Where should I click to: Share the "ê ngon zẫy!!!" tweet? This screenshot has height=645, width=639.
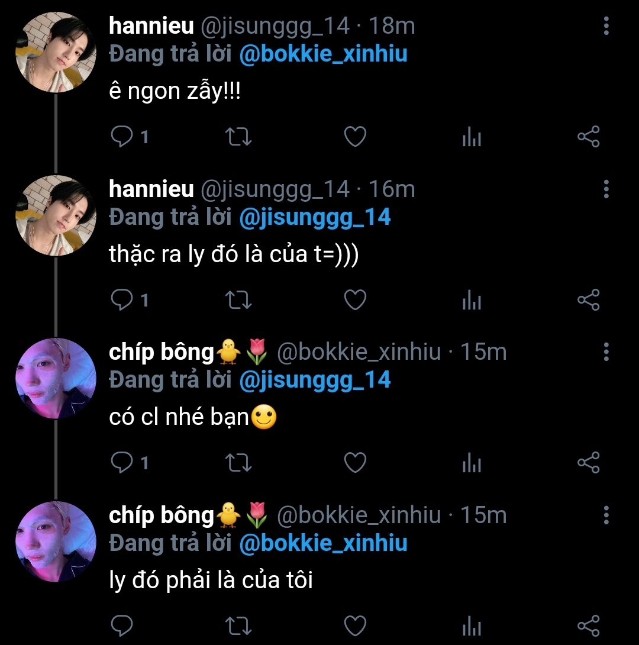588,137
